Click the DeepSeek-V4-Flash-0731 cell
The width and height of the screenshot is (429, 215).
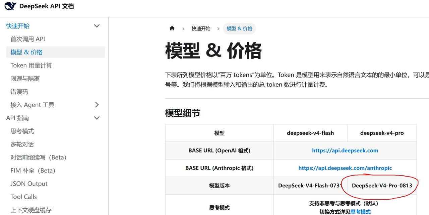(310, 186)
